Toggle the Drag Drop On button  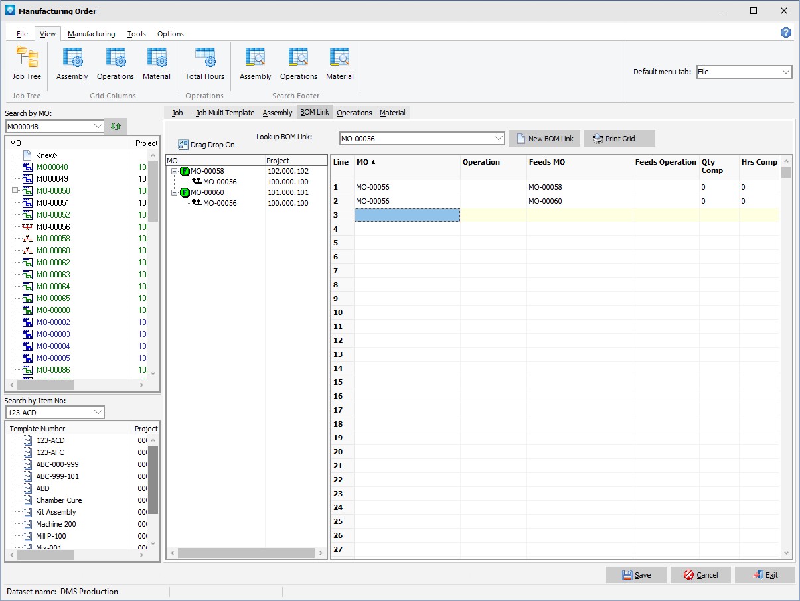pos(206,145)
